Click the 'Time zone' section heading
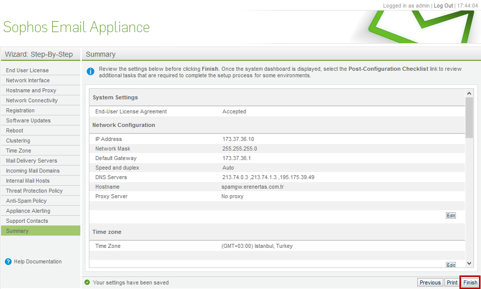This screenshot has height=289, width=481. click(x=107, y=232)
